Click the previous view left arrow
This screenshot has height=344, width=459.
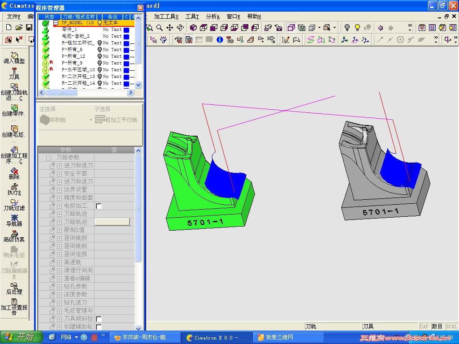(381, 28)
